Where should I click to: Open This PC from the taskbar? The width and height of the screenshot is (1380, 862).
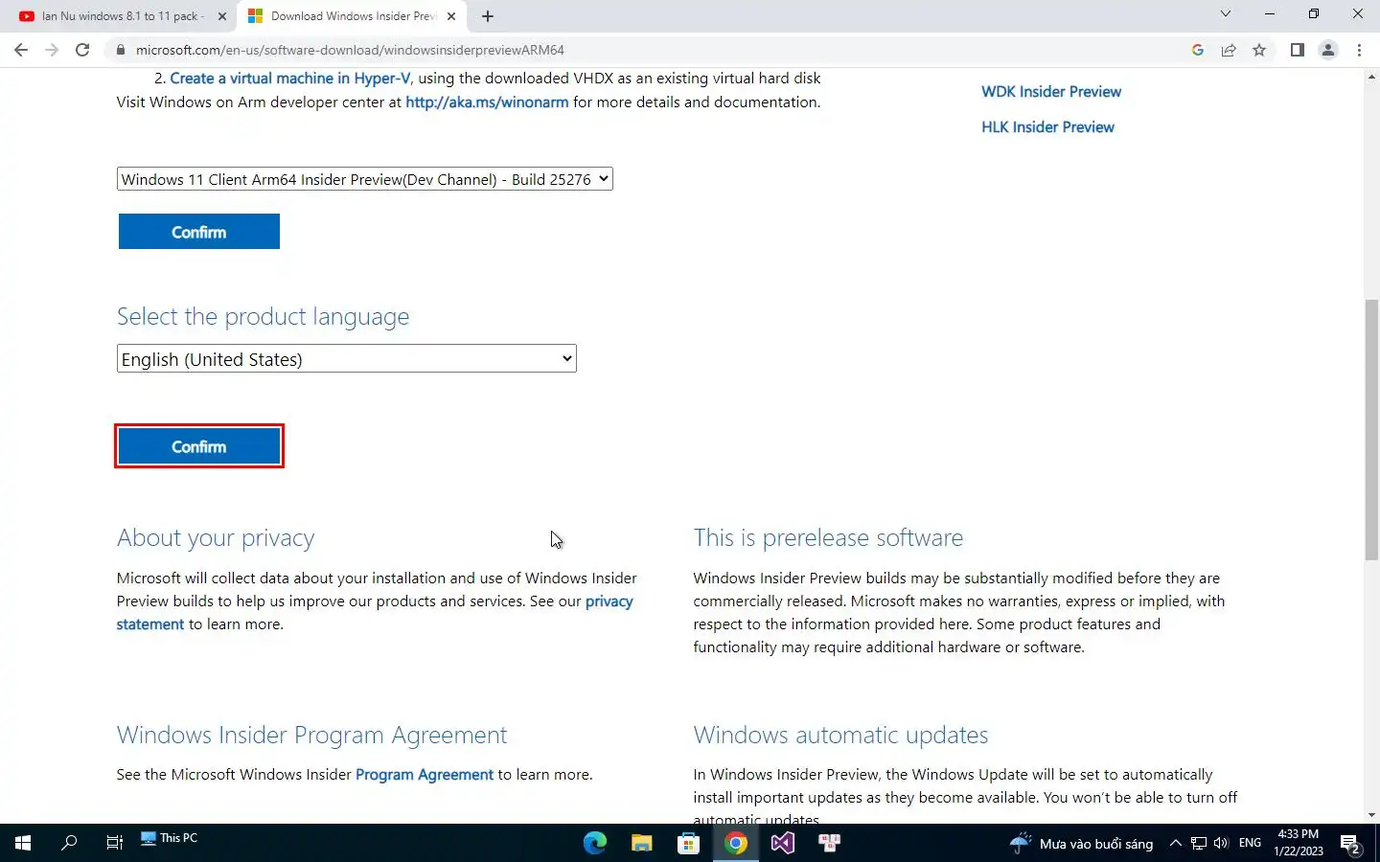pos(170,838)
